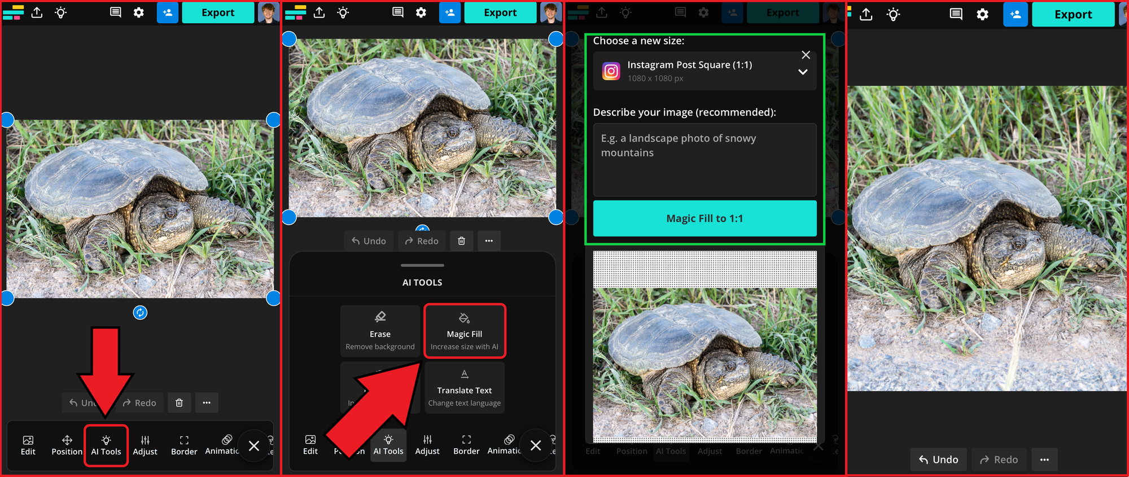Image resolution: width=1129 pixels, height=477 pixels.
Task: Open settings gear in second screen's header
Action: point(421,12)
